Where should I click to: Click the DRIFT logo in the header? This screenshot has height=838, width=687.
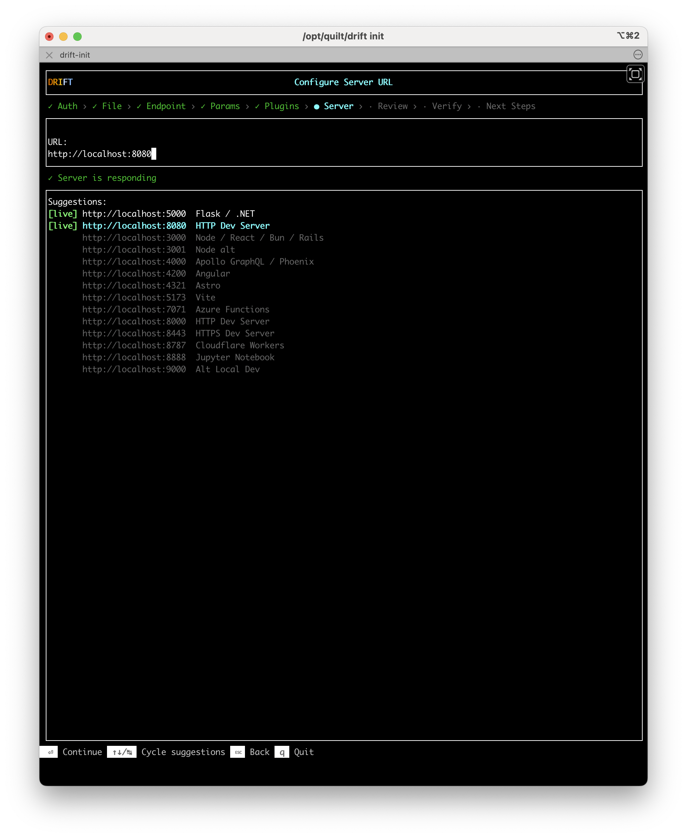click(x=60, y=82)
